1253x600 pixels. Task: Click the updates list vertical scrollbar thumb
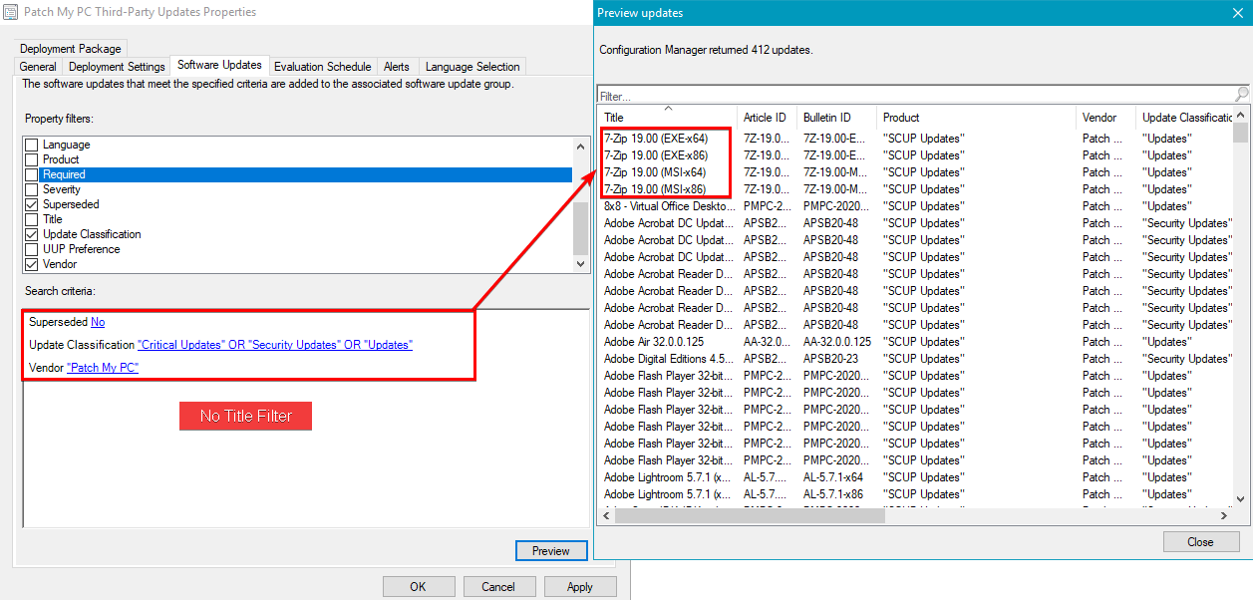pyautogui.click(x=1241, y=134)
